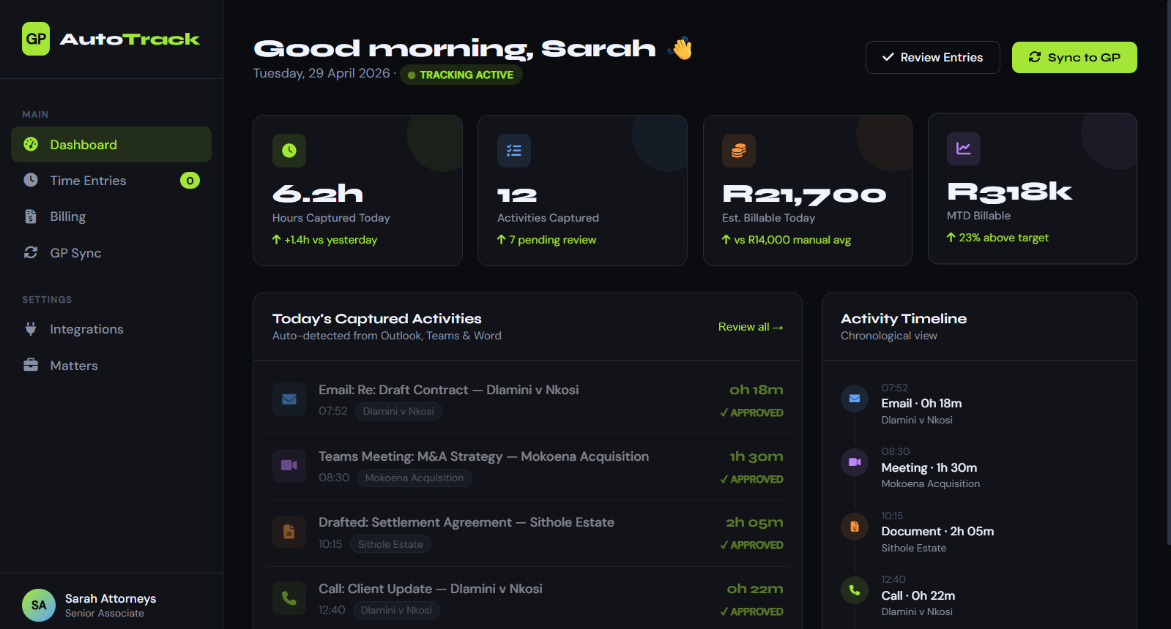Click the chart icon on MTD Billable card
The height and width of the screenshot is (629, 1171).
point(964,148)
